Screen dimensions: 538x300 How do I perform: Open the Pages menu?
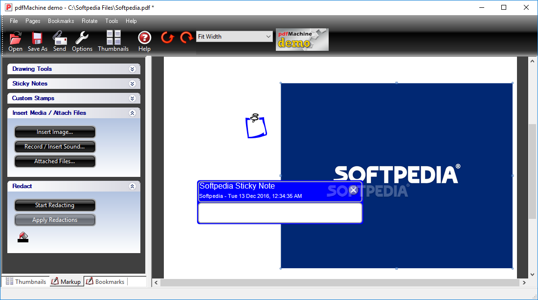pos(33,21)
